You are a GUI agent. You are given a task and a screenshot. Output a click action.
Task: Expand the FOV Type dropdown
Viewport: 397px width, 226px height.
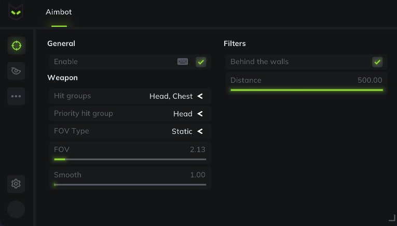click(200, 131)
